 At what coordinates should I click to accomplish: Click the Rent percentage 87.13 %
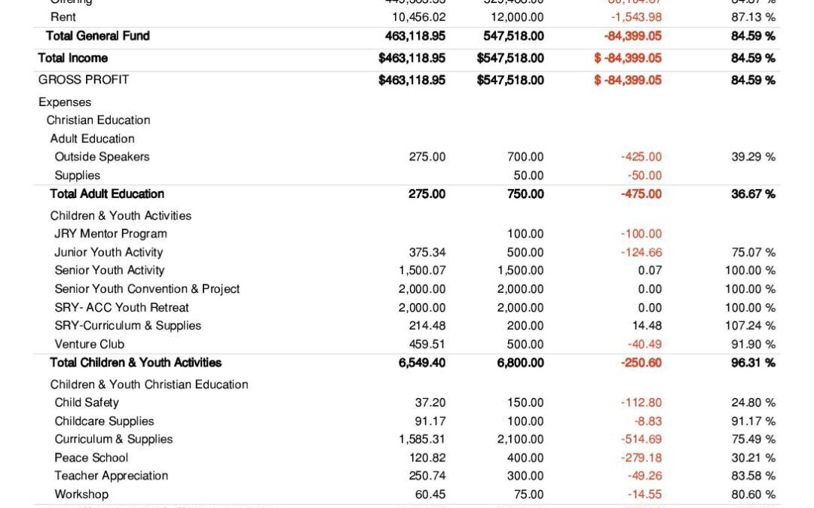coord(753,17)
